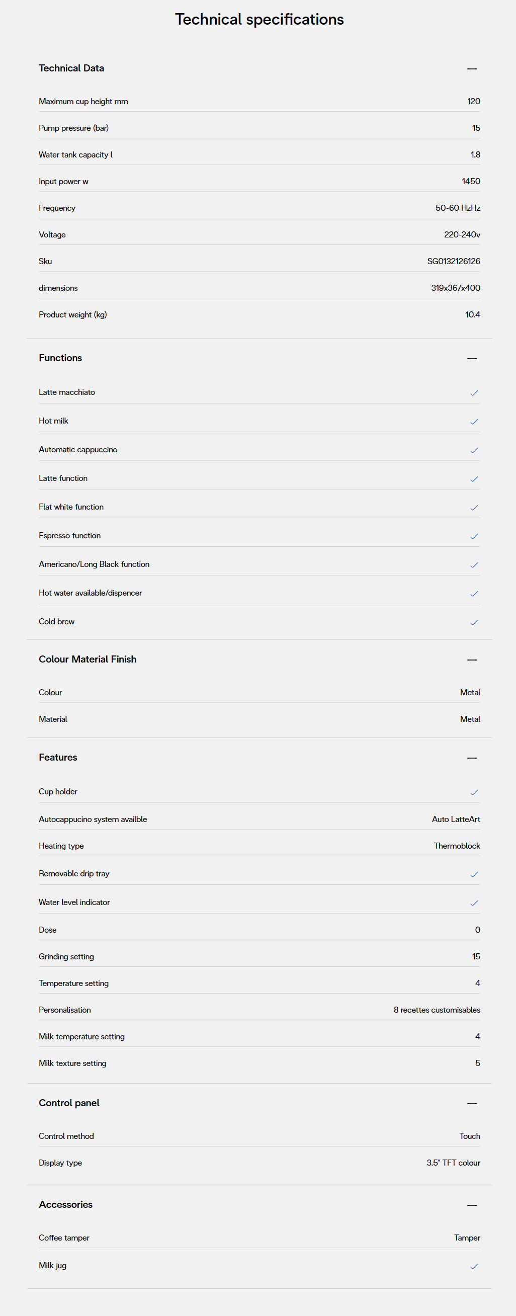The image size is (516, 1316).
Task: Click the Features section heading
Action: [58, 757]
